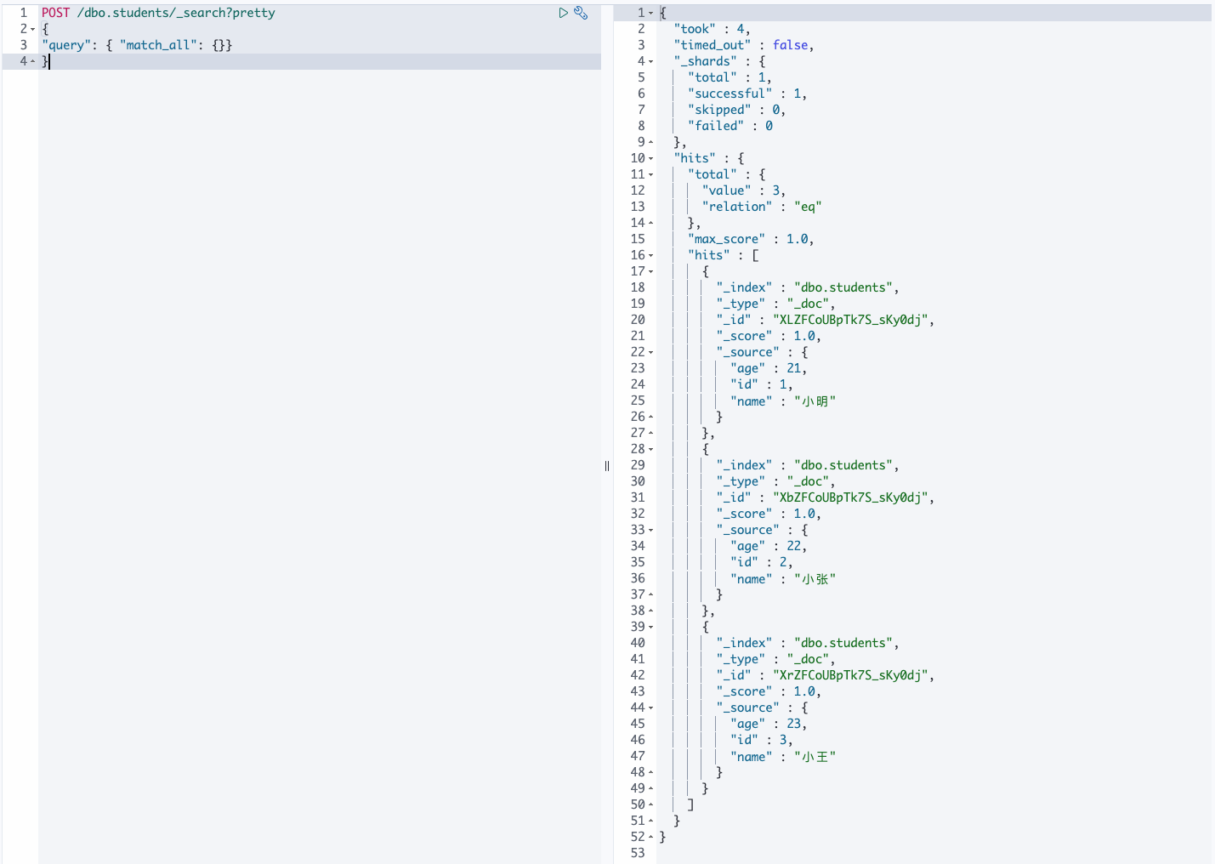The image size is (1215, 864).
Task: Collapse the first hit object at line 17
Action: (651, 271)
